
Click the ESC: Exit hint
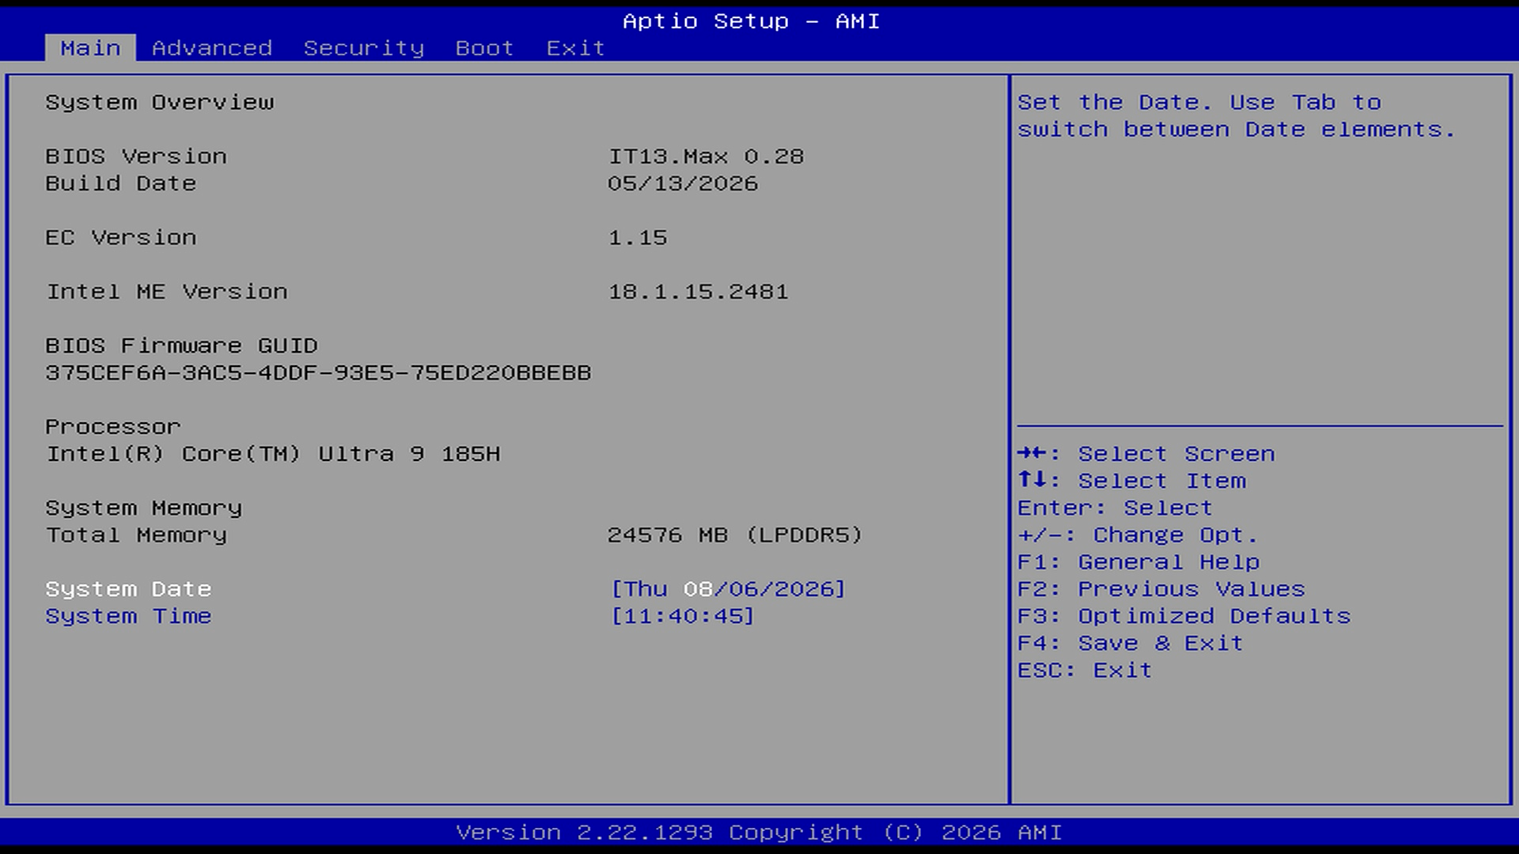click(x=1084, y=671)
